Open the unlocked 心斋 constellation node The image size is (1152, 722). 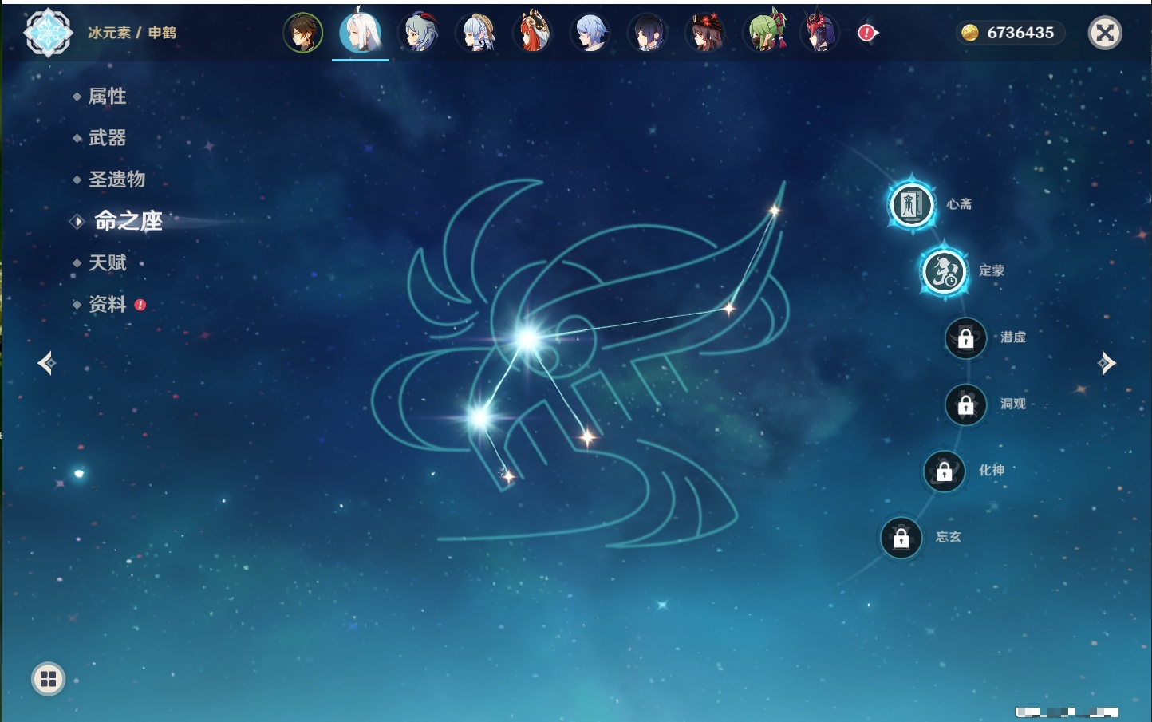(x=912, y=204)
